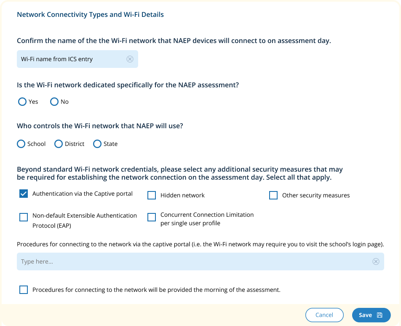
Task: Choose State as Wi-Fi network controller
Action: click(x=97, y=144)
